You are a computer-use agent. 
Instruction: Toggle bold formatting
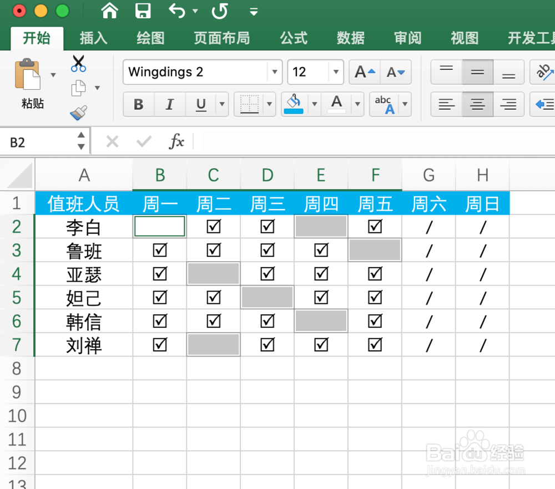click(138, 104)
